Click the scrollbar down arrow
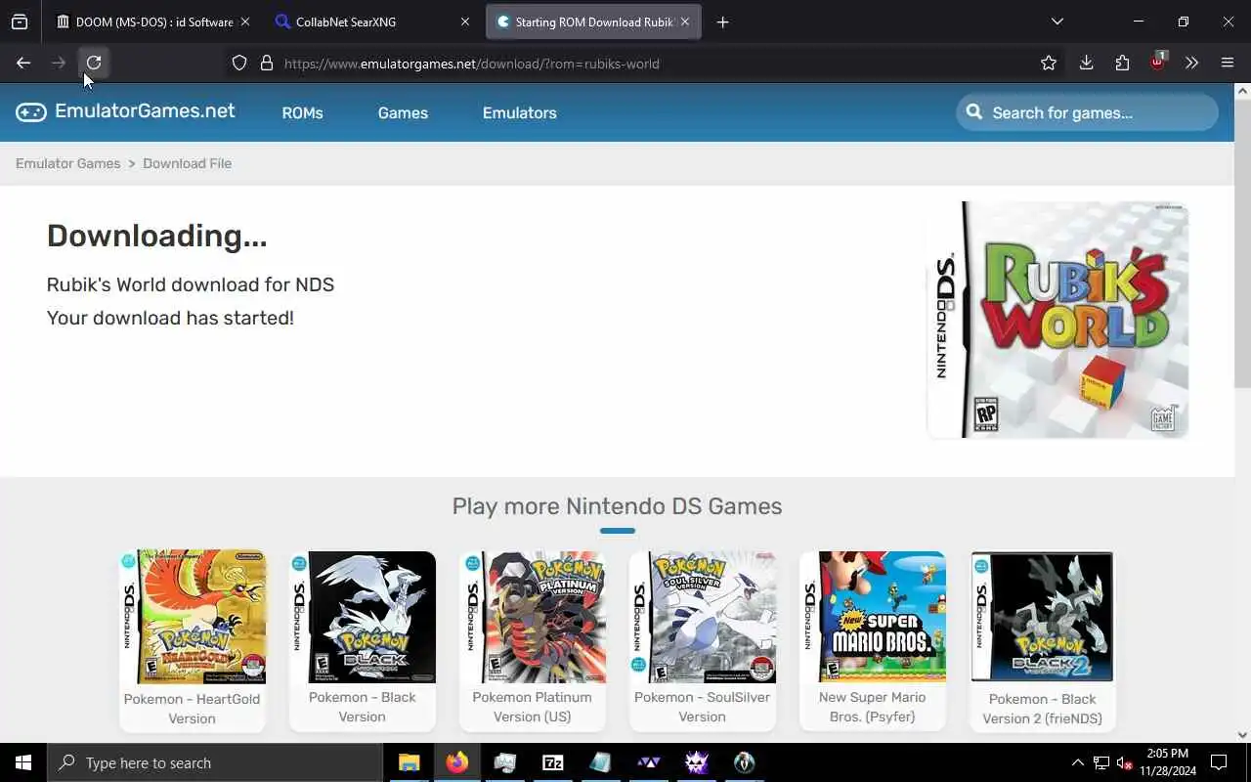This screenshot has height=782, width=1251. [x=1242, y=734]
